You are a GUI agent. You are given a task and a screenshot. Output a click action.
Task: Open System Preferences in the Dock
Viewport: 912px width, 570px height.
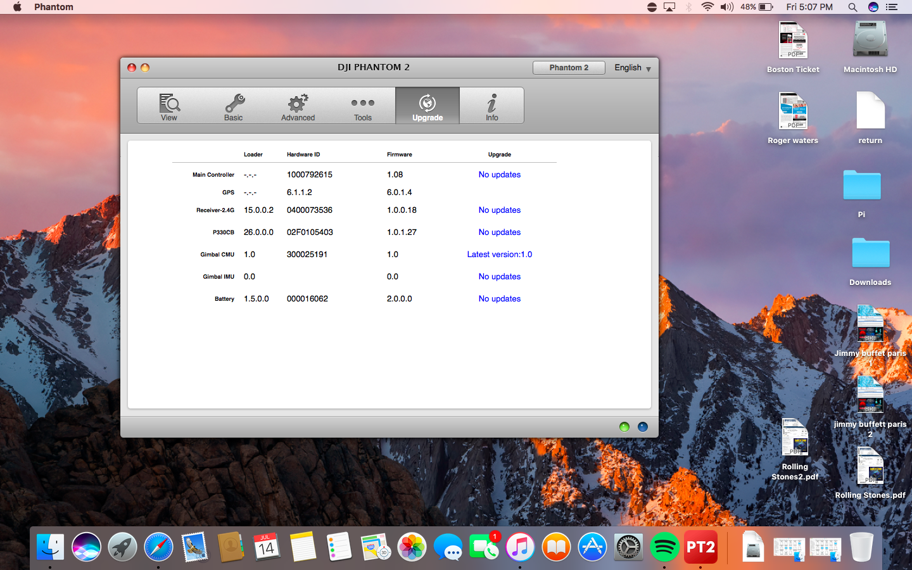(628, 547)
